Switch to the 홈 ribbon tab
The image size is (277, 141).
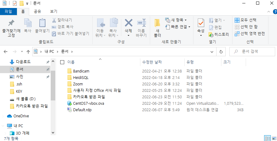pos(23,11)
